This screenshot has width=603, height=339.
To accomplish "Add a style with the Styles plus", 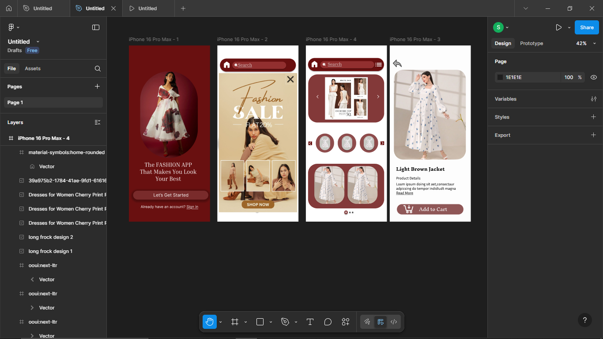I will 594,117.
